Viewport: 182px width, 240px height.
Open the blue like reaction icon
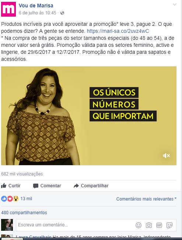pos(4,199)
